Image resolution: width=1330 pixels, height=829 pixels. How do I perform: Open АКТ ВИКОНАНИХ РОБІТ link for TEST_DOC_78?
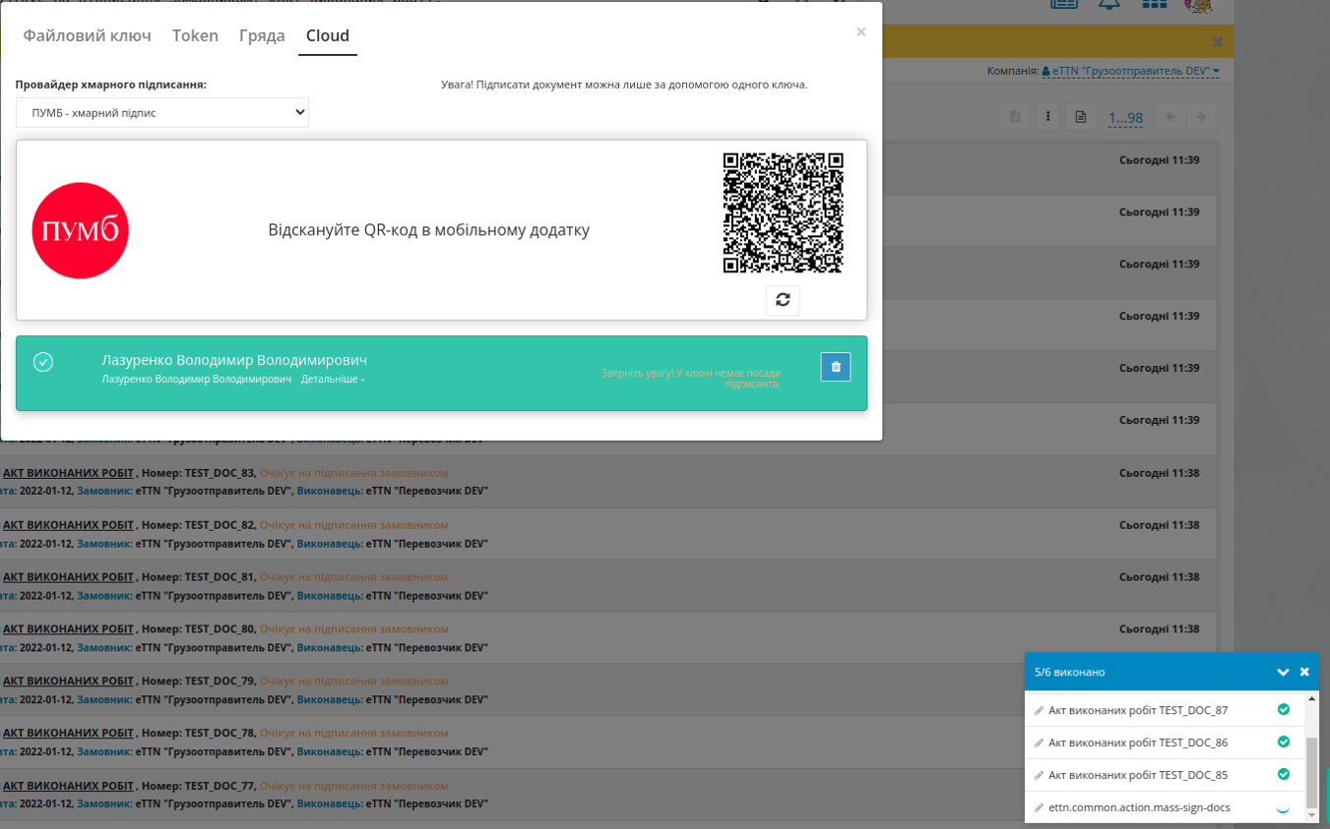(68, 734)
